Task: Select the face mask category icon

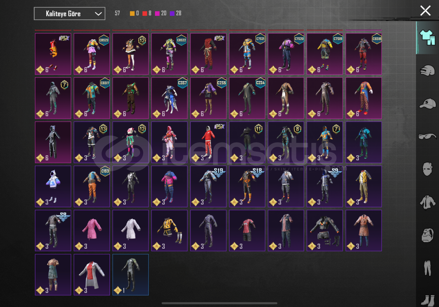Action: tap(427, 169)
